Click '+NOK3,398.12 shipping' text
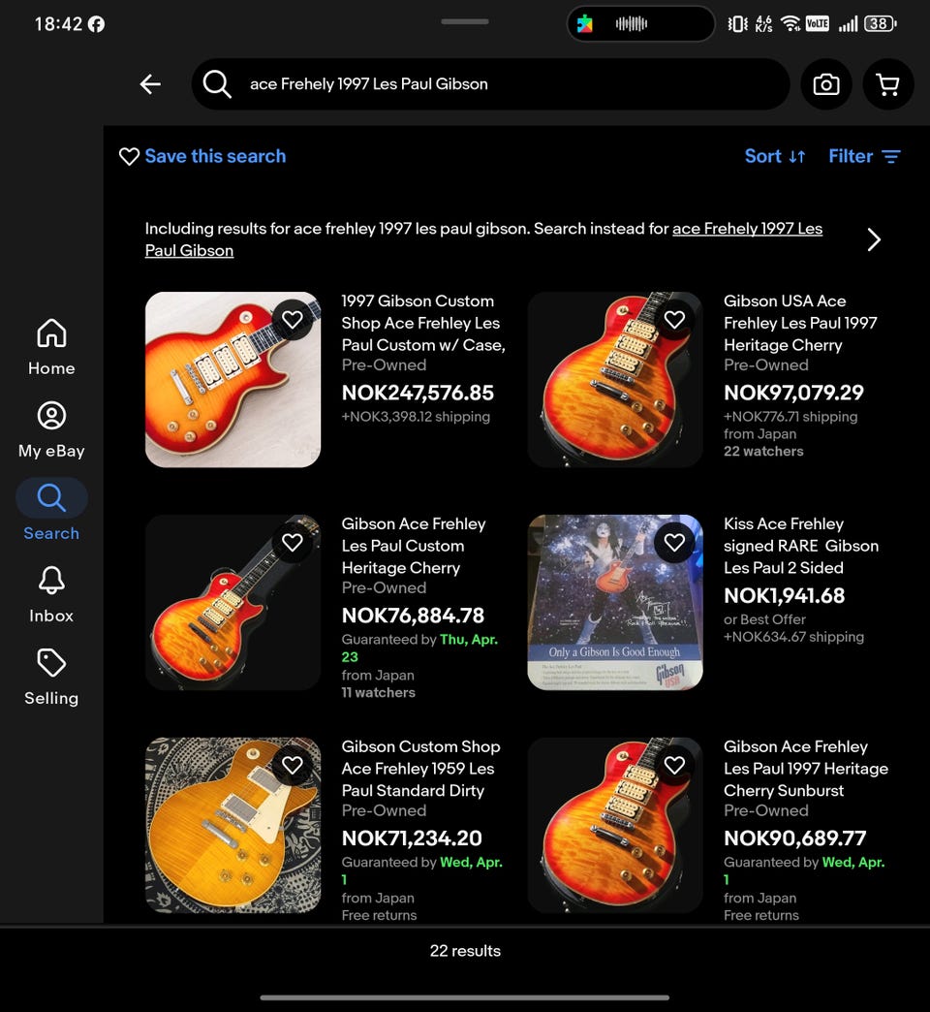The image size is (930, 1012). tap(416, 416)
